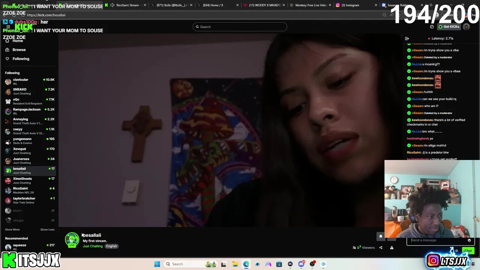
Task: Click the green Chat send button
Action: pos(468,250)
